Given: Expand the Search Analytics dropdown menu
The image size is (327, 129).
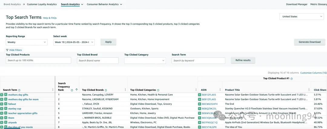Looking at the screenshot, I should [x=82, y=4].
